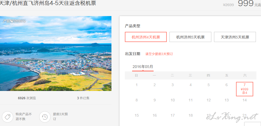Click the clock icon for advance booking

(45, 117)
